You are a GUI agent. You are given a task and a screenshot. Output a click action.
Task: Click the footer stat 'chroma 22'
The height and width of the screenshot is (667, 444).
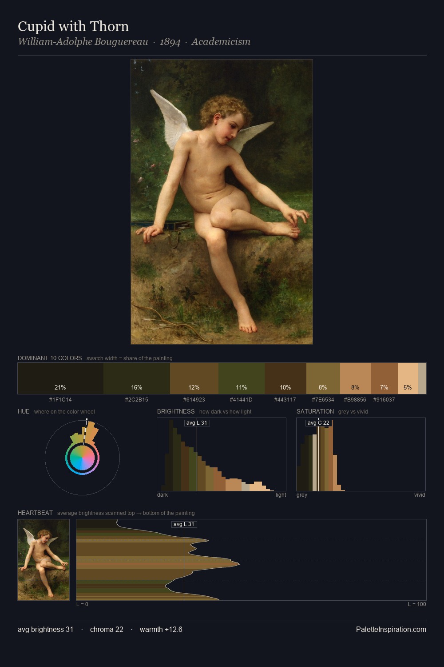pyautogui.click(x=107, y=629)
